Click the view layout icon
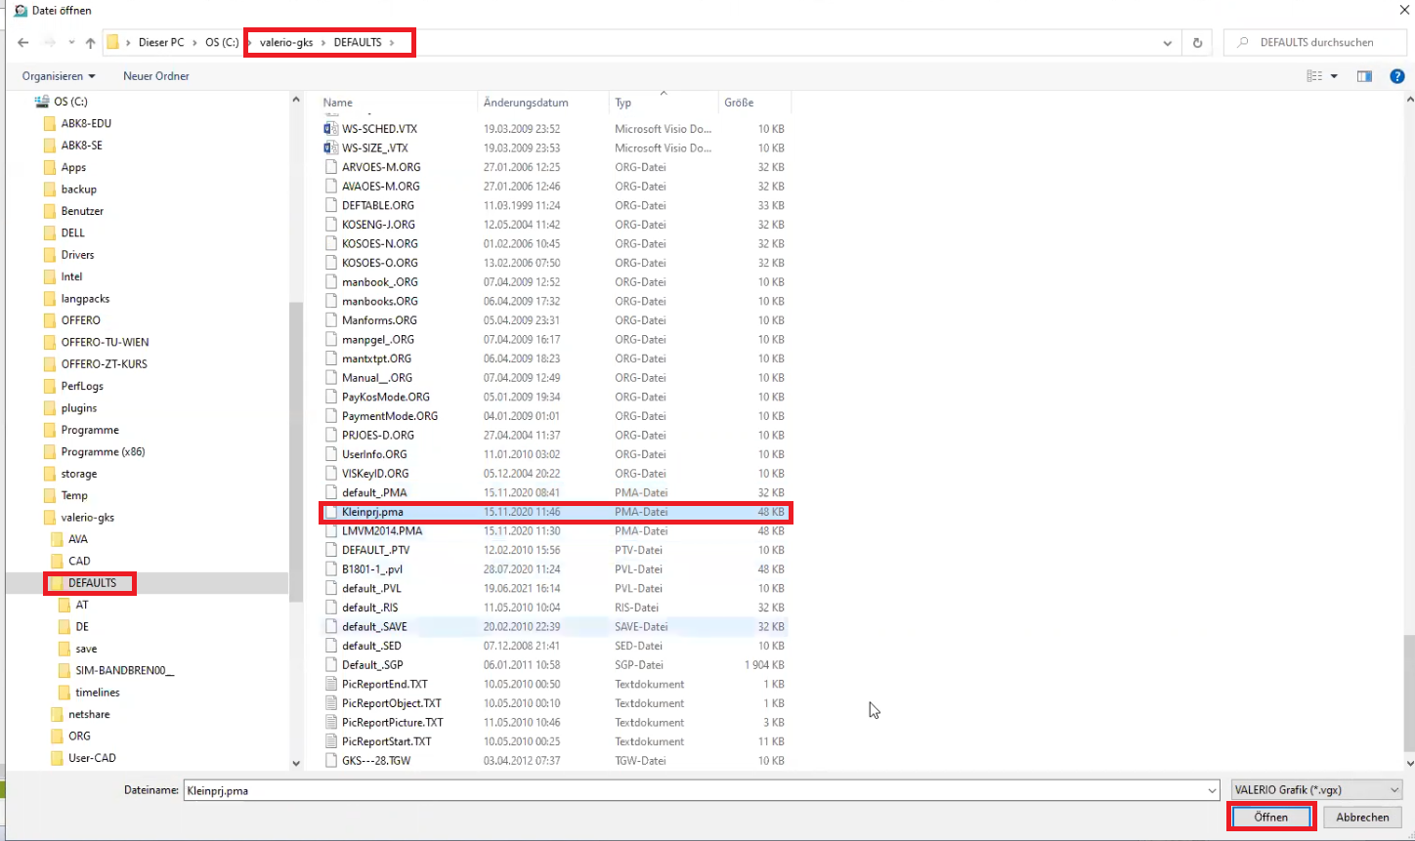This screenshot has width=1415, height=841. [x=1314, y=76]
